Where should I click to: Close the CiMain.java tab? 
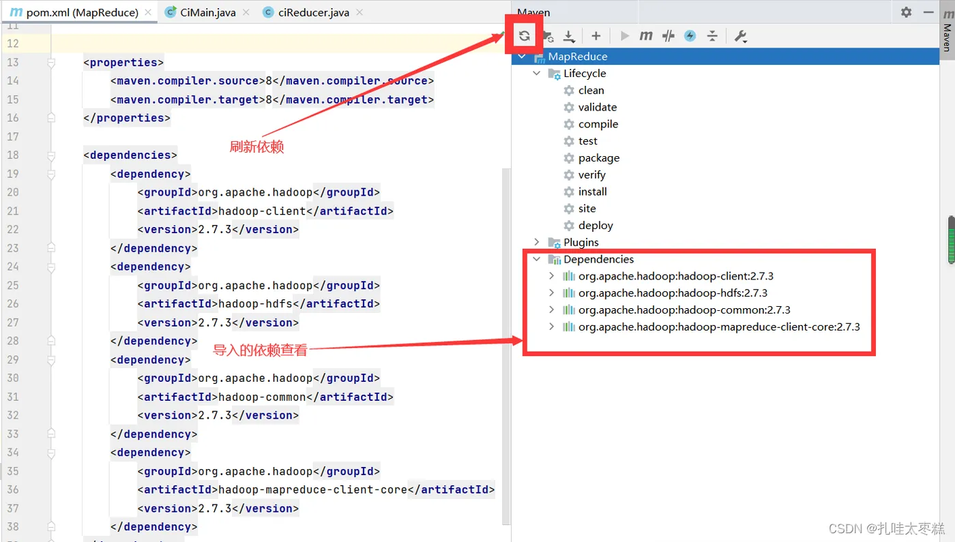point(246,13)
